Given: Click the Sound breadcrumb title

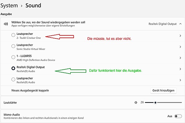Looking at the screenshot, I should coord(33,6).
